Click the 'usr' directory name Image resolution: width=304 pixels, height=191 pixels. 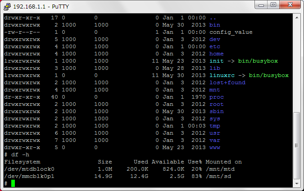point(215,133)
